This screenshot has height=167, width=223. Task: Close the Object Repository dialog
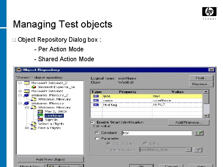211,70
